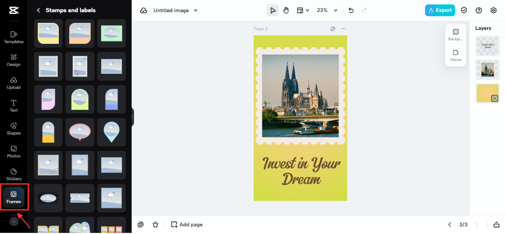Click the cathedral photo on canvas
The width and height of the screenshot is (505, 234).
coord(300,96)
